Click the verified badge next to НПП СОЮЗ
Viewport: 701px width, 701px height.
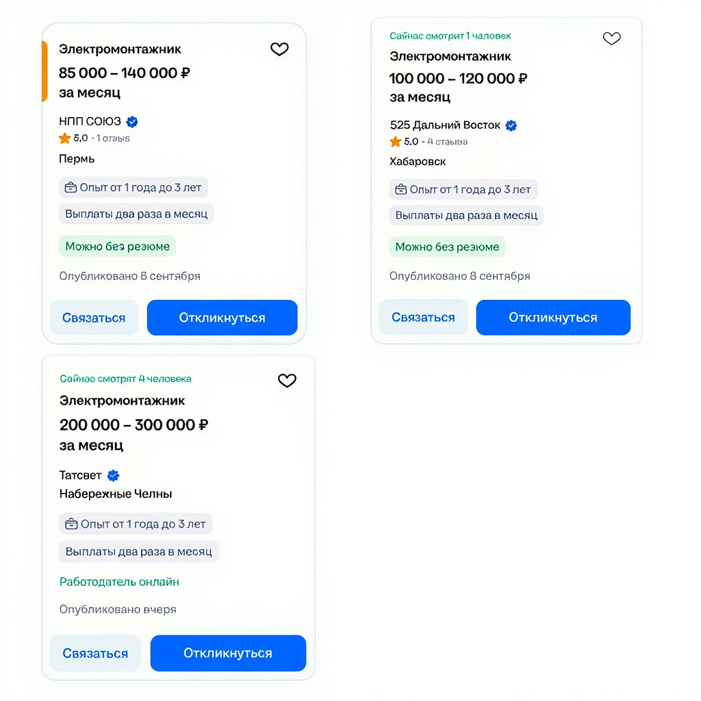click(131, 121)
